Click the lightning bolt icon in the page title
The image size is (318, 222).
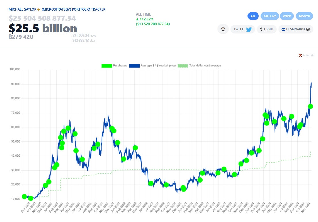(x=38, y=9)
